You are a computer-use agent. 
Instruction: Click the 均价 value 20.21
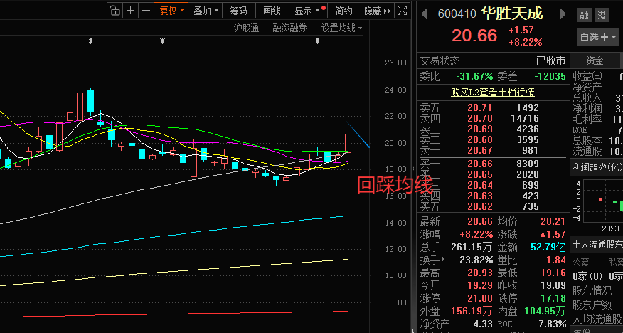(x=553, y=221)
